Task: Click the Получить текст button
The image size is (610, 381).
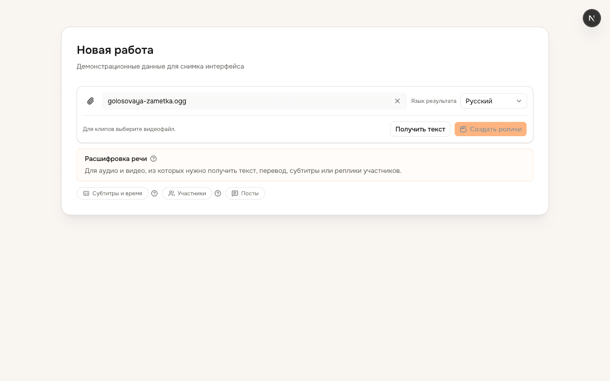Action: pos(420,129)
